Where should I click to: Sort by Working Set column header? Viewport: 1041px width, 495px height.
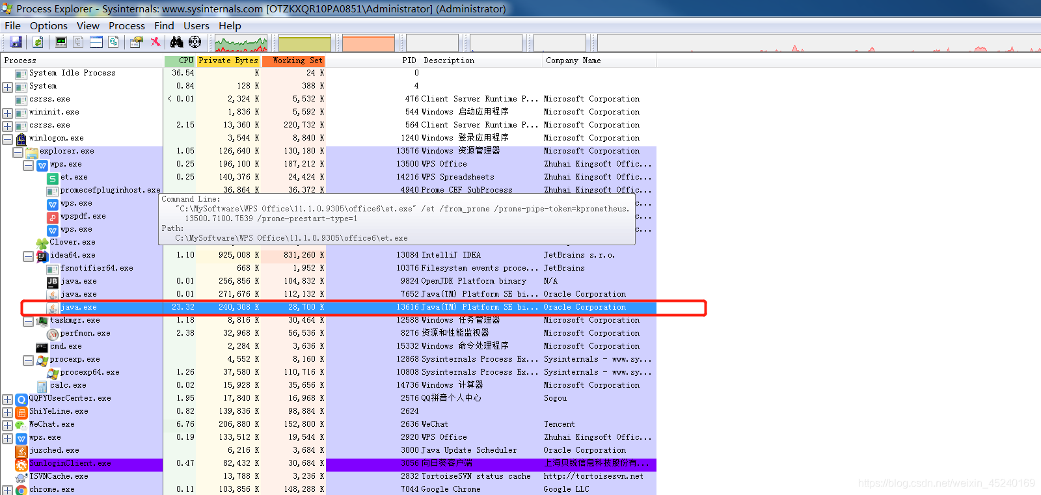point(293,60)
